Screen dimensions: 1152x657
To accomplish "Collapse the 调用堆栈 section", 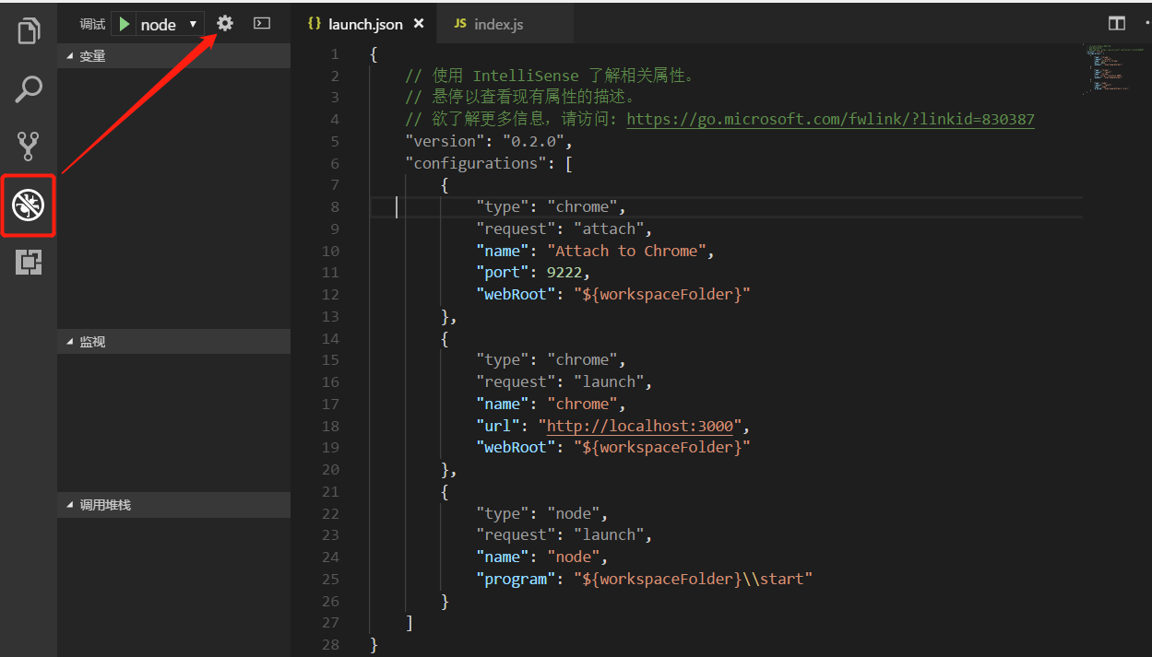I will tap(104, 505).
